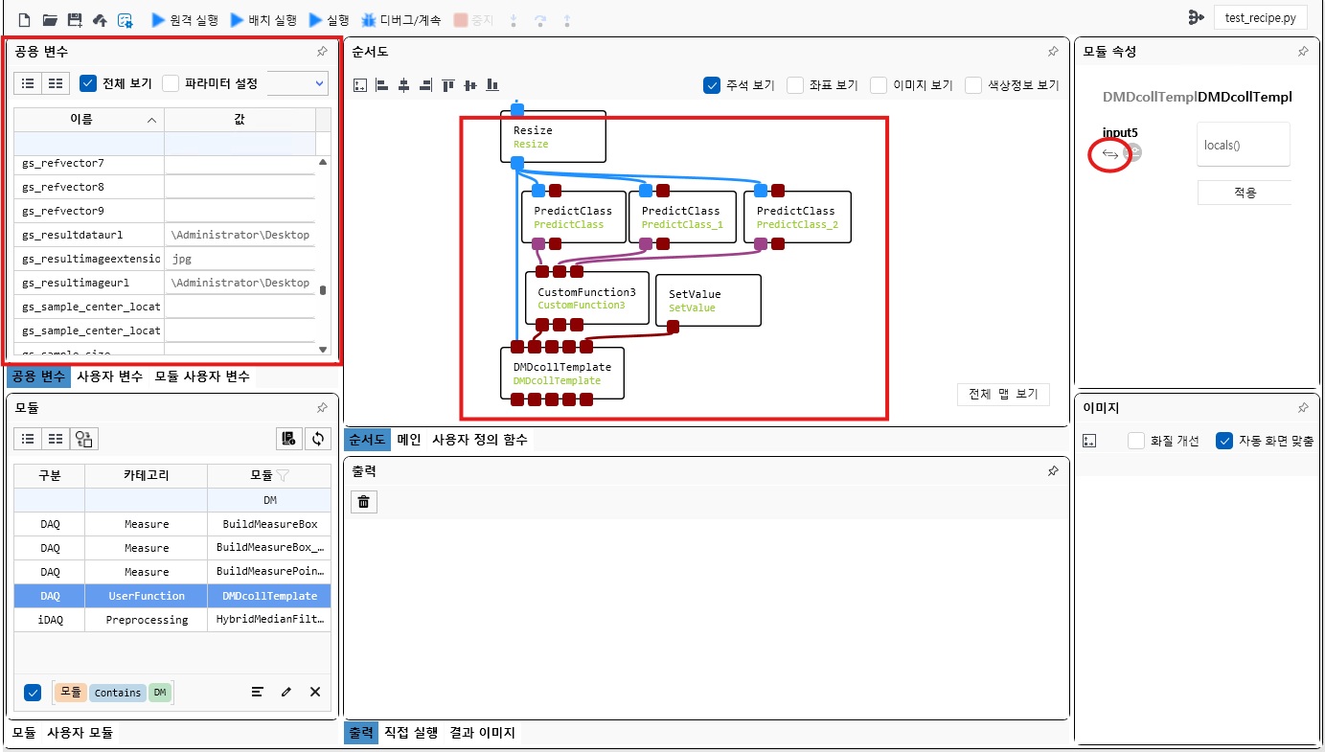Click the pencil edit filter icon

pyautogui.click(x=286, y=692)
